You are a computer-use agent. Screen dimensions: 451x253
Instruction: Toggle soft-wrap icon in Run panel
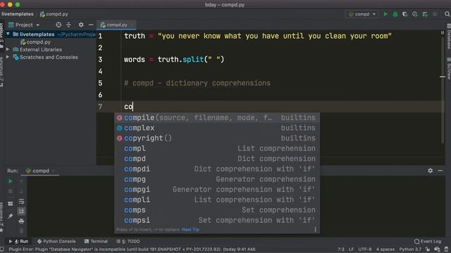(21, 202)
